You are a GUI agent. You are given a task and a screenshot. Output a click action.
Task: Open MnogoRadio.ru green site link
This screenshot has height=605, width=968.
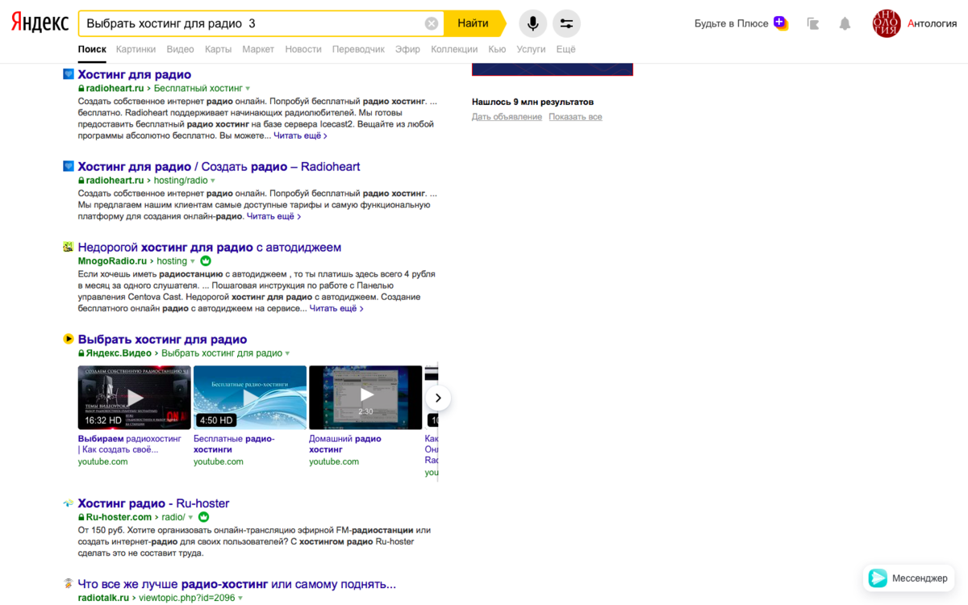112,261
